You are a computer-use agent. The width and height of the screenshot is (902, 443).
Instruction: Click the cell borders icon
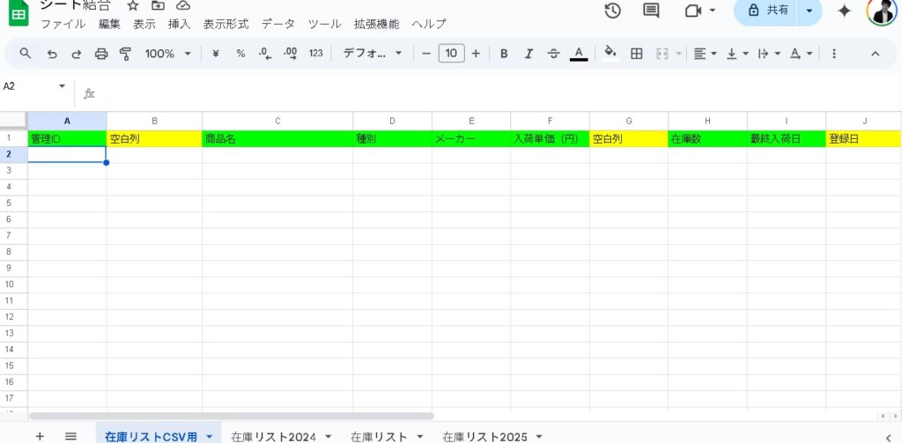coord(637,54)
